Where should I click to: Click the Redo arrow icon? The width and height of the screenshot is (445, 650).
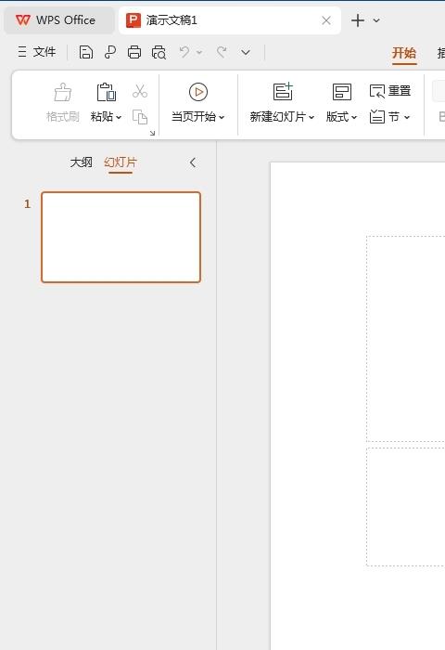coord(222,52)
